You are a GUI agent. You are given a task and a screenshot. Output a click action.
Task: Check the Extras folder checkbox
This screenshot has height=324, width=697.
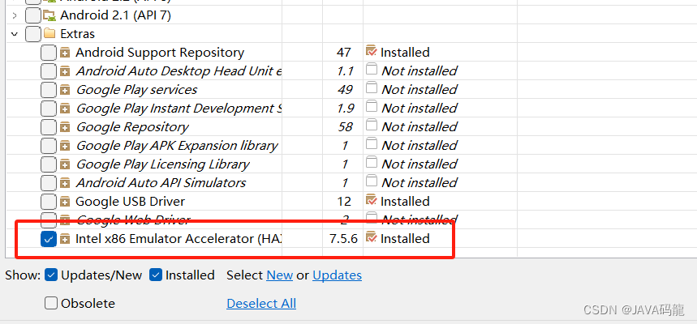[33, 34]
